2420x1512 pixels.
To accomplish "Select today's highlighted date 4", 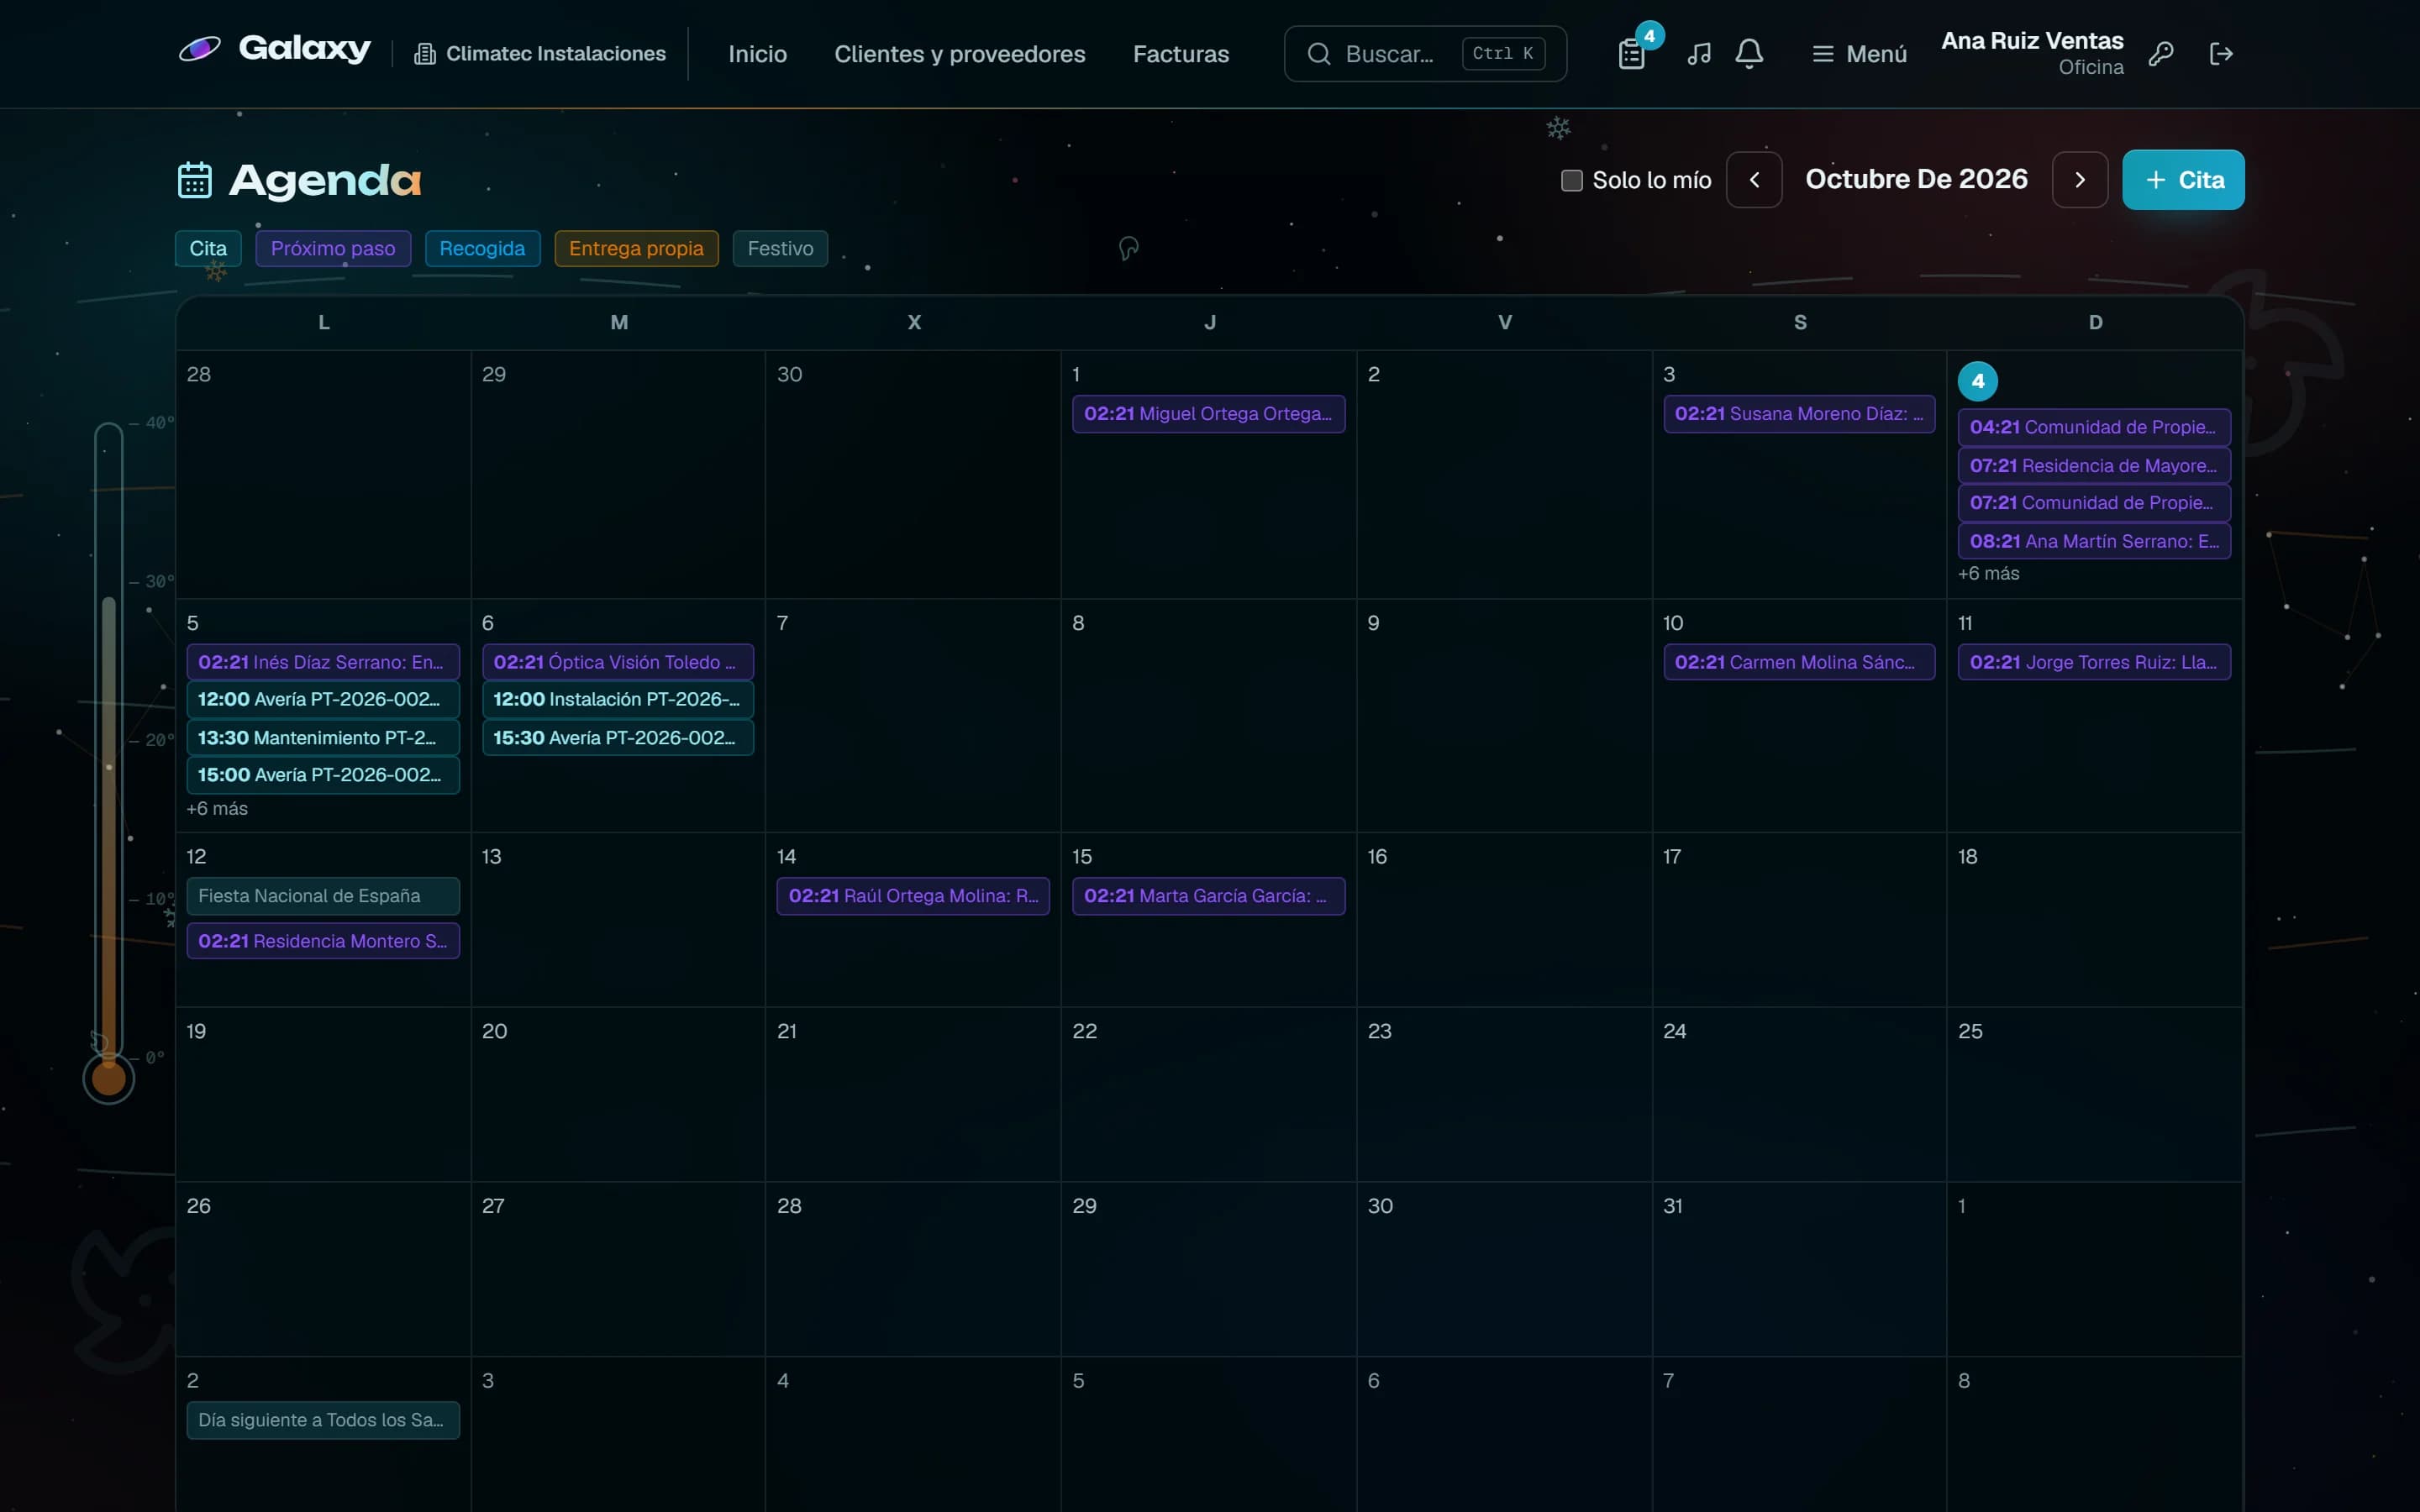I will 1977,381.
